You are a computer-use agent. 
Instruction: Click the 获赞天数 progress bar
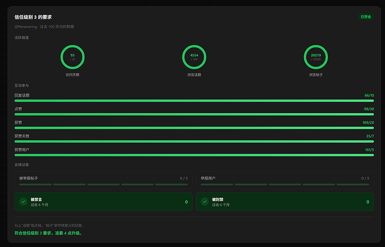194,141
